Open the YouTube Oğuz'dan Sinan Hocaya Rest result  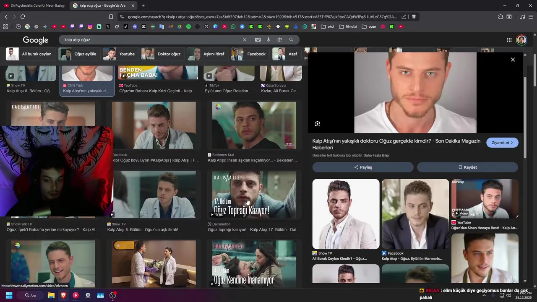click(485, 198)
